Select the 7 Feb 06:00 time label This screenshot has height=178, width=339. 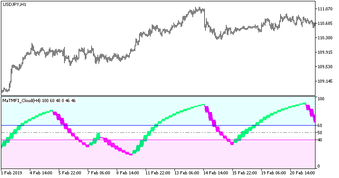coord(99,173)
